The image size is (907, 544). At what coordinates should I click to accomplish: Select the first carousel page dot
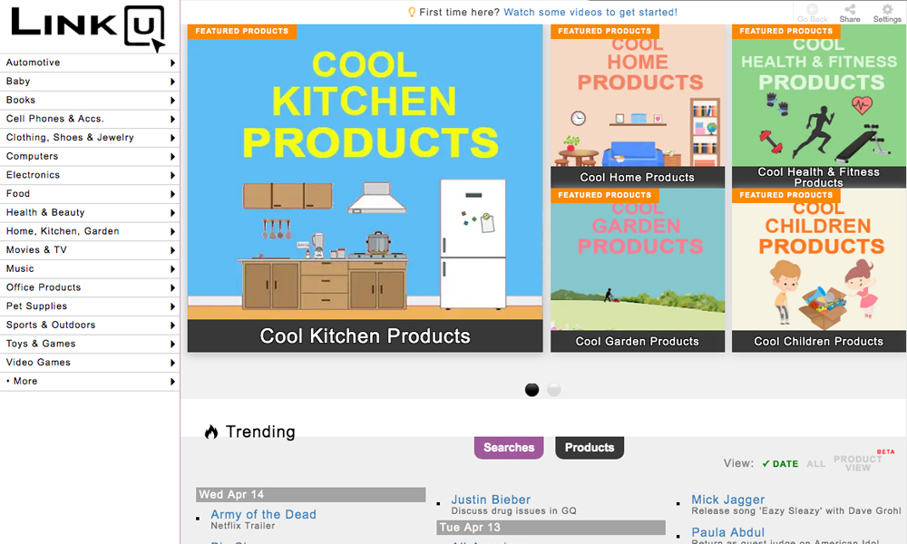point(532,390)
